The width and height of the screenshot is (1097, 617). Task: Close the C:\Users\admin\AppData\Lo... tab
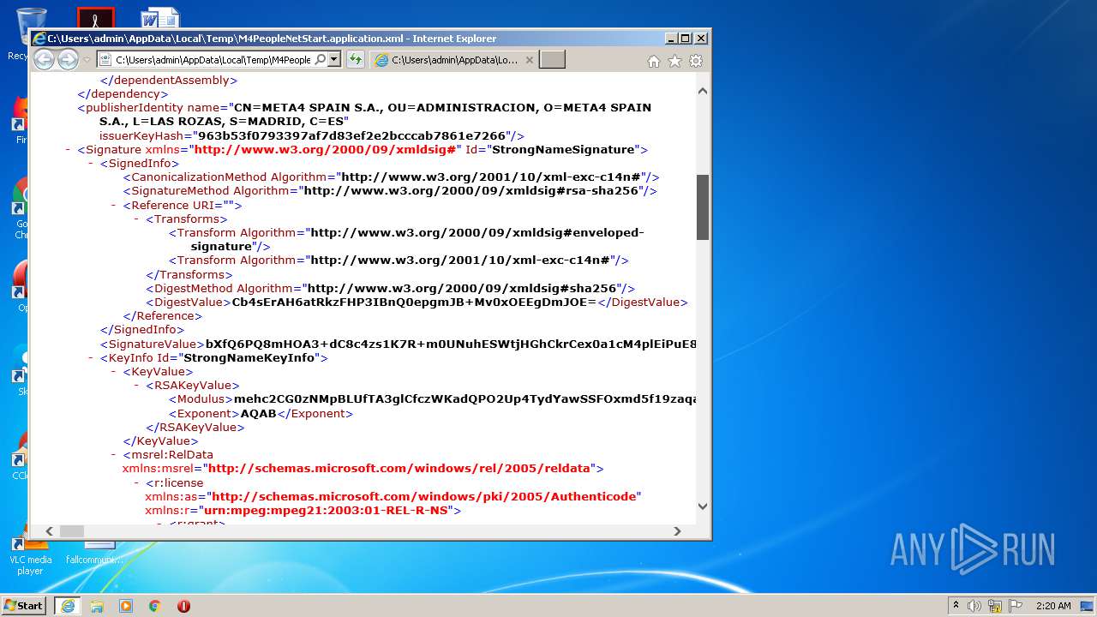tap(529, 60)
